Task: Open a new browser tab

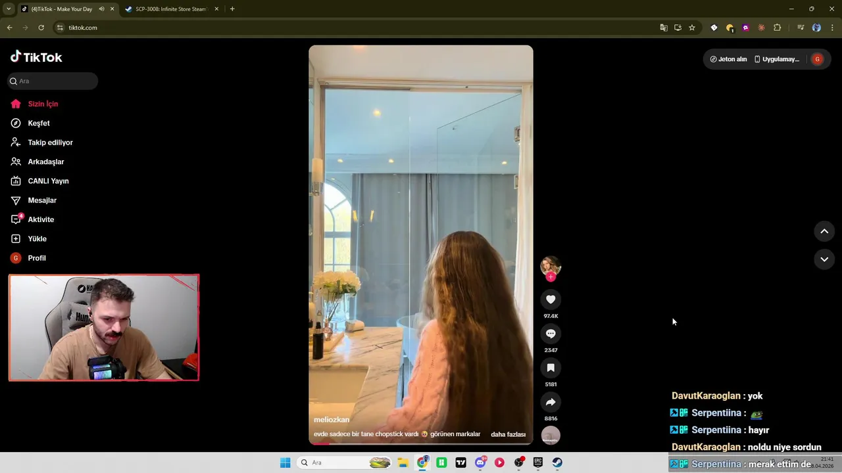Action: tap(232, 9)
